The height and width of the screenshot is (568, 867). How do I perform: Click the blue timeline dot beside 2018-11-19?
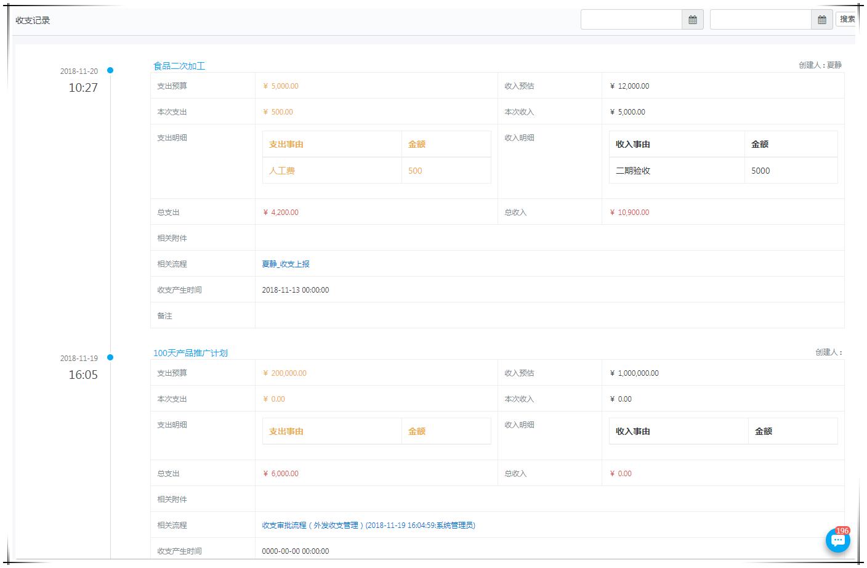coord(110,357)
